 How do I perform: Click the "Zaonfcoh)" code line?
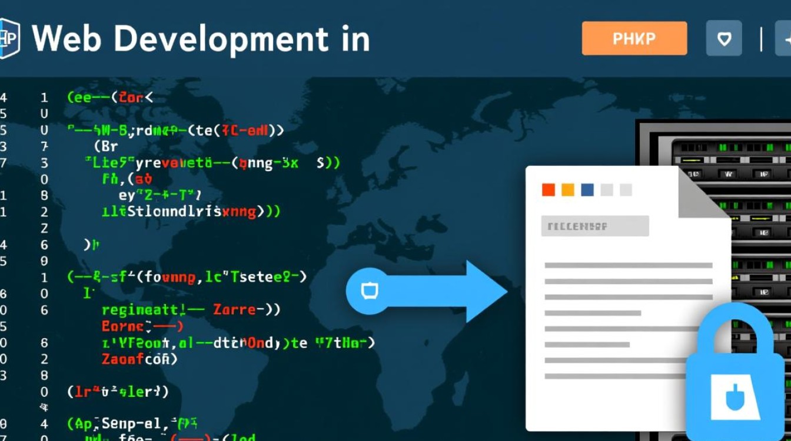[139, 359]
